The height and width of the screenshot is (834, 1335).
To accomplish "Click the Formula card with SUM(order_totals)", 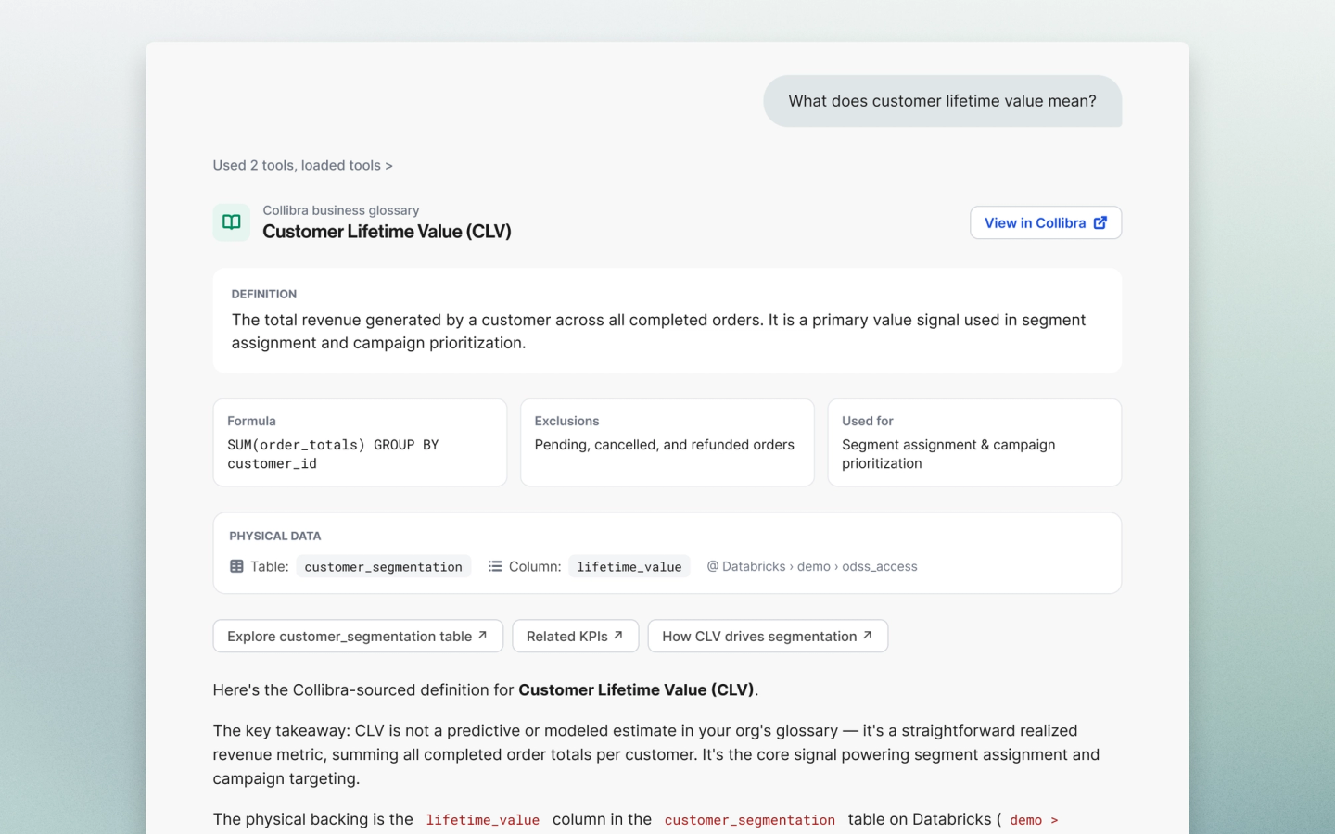I will (360, 442).
